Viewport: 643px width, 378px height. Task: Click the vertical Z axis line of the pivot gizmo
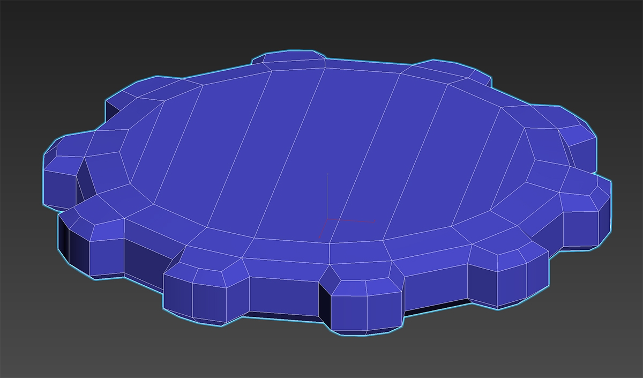click(x=327, y=196)
